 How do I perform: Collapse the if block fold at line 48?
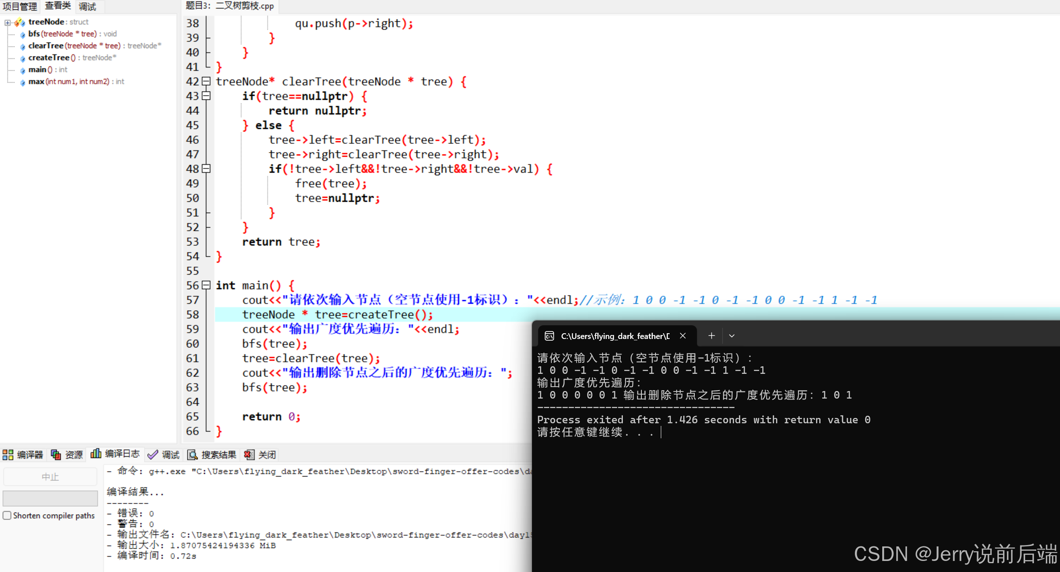tap(206, 169)
